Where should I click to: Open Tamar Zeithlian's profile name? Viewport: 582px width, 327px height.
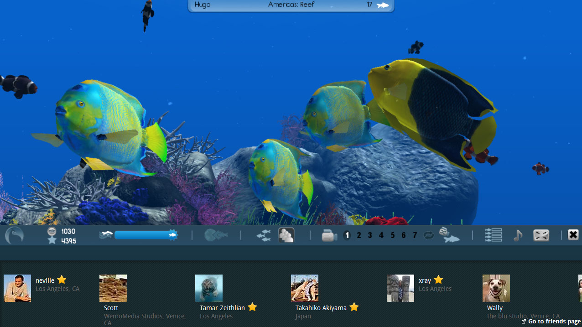tap(222, 308)
